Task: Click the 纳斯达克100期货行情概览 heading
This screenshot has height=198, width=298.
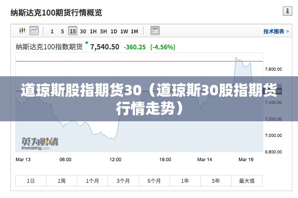Action: [x=56, y=13]
